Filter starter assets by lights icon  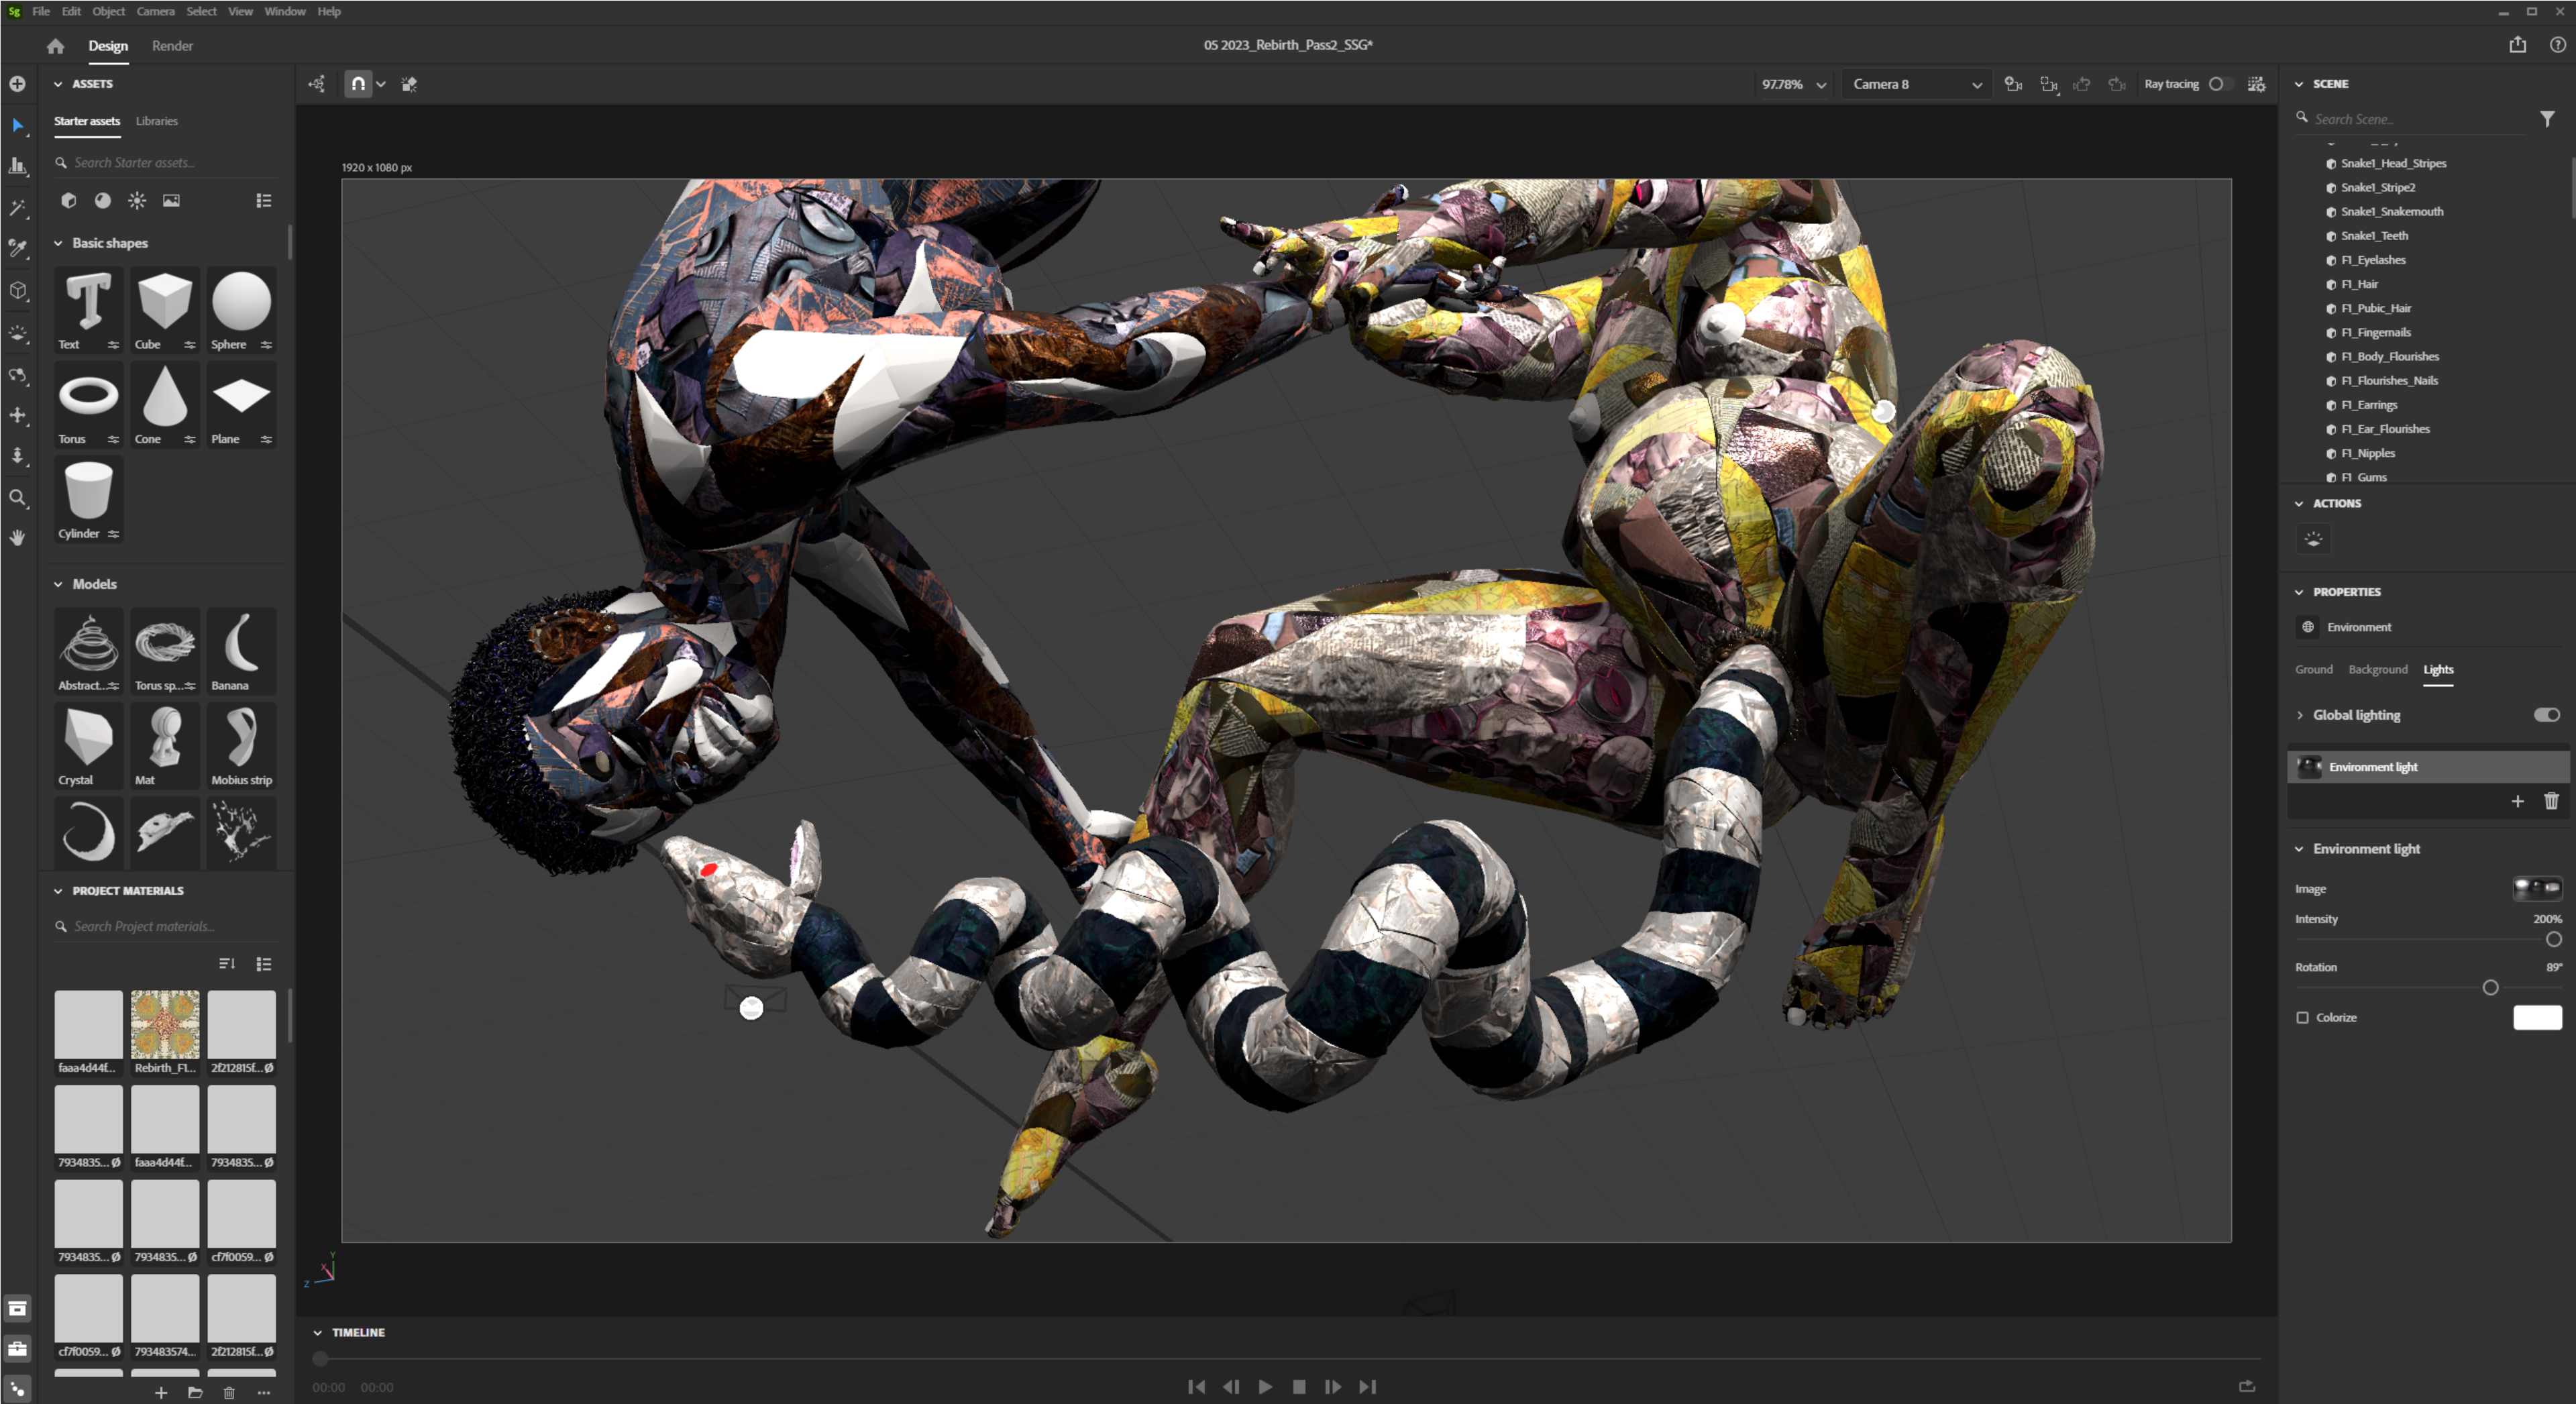coord(137,201)
